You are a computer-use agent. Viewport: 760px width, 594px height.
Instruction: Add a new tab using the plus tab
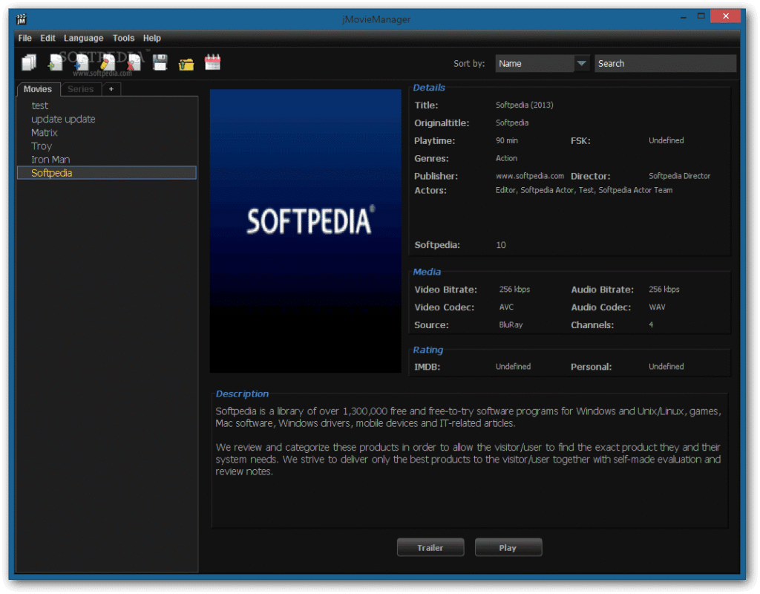(111, 89)
